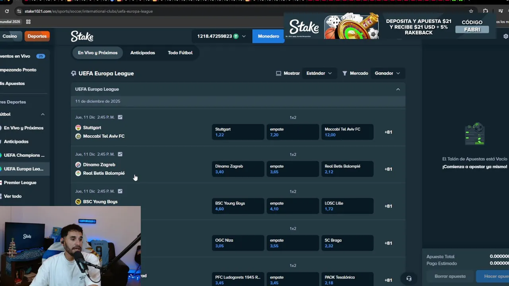Click the 11 de diciembre de 2025 date row

point(238,101)
